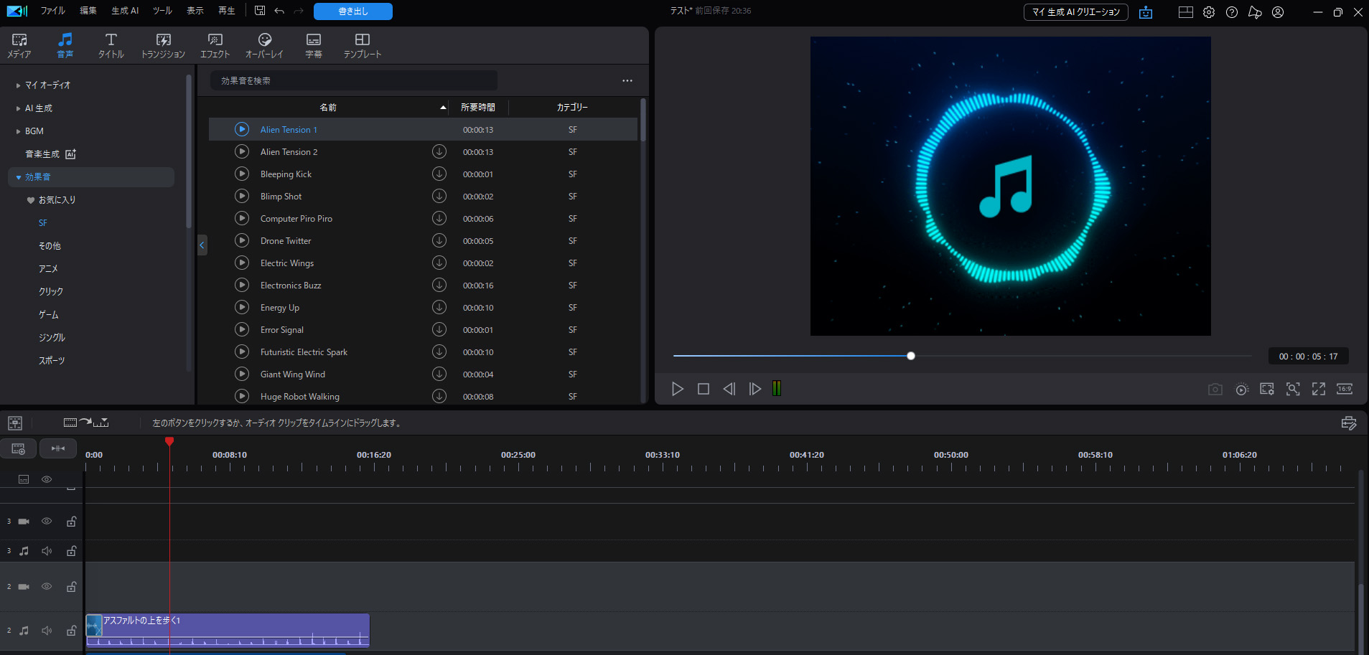Click the 書き出し export button
The height and width of the screenshot is (655, 1369).
352,11
